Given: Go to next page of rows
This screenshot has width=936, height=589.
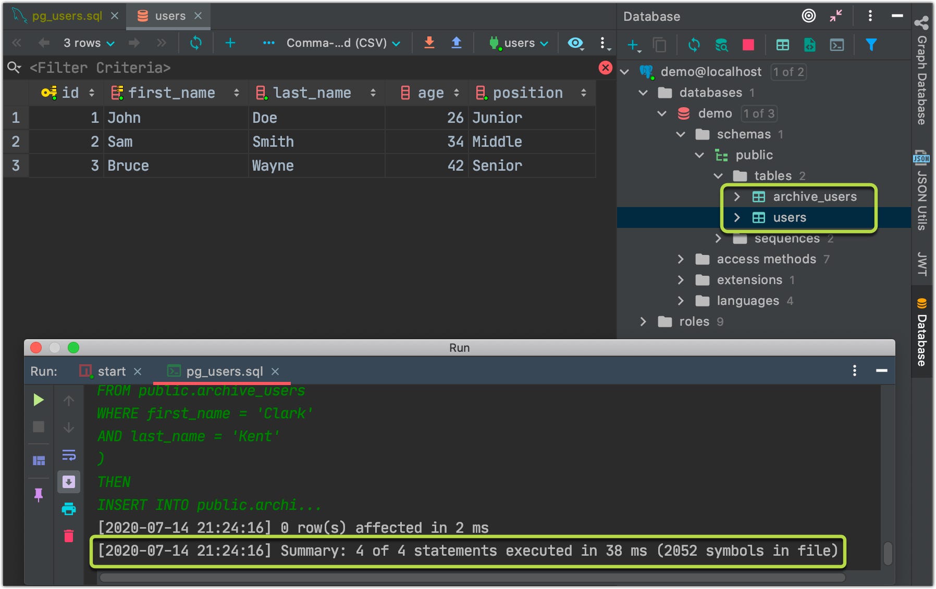Looking at the screenshot, I should 134,43.
